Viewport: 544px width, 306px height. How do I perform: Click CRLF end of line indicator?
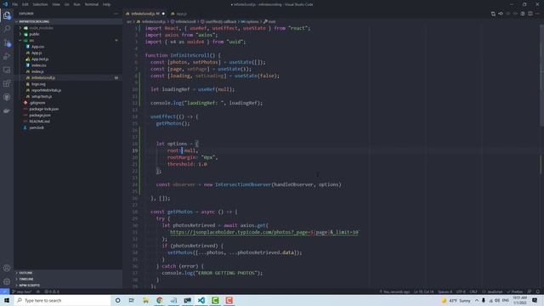(x=473, y=292)
